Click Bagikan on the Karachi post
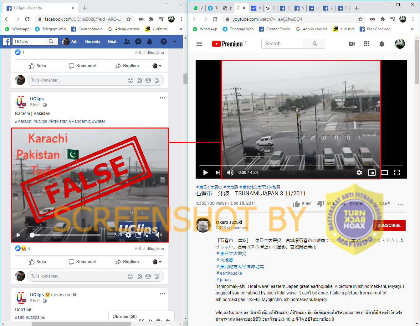 pyautogui.click(x=127, y=262)
